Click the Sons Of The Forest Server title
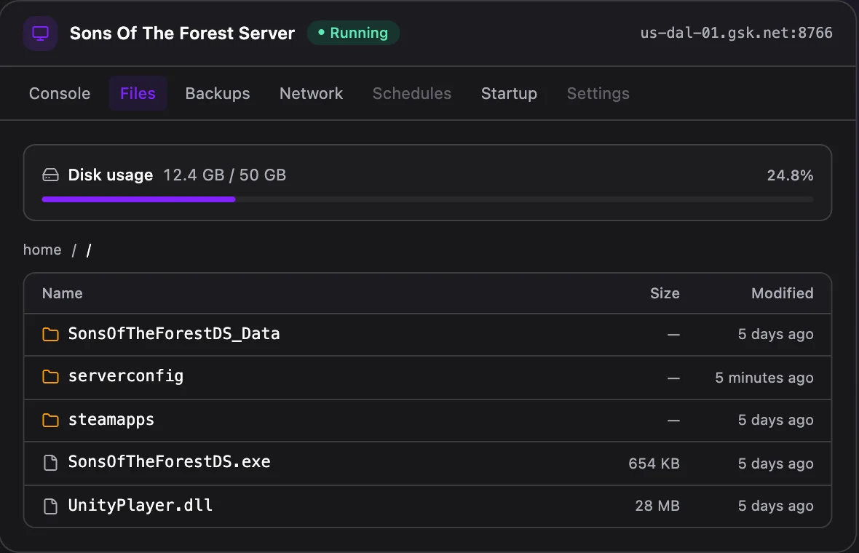Viewport: 859px width, 553px height. pos(183,33)
